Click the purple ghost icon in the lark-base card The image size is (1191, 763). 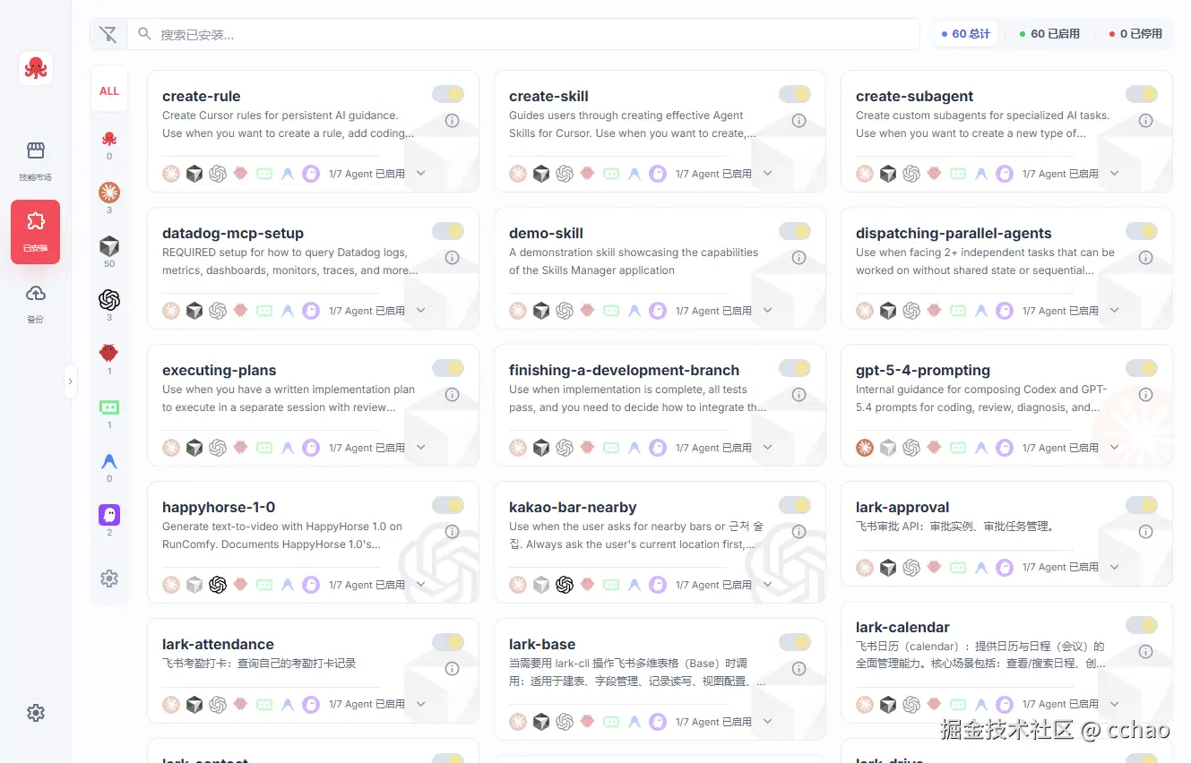(658, 722)
